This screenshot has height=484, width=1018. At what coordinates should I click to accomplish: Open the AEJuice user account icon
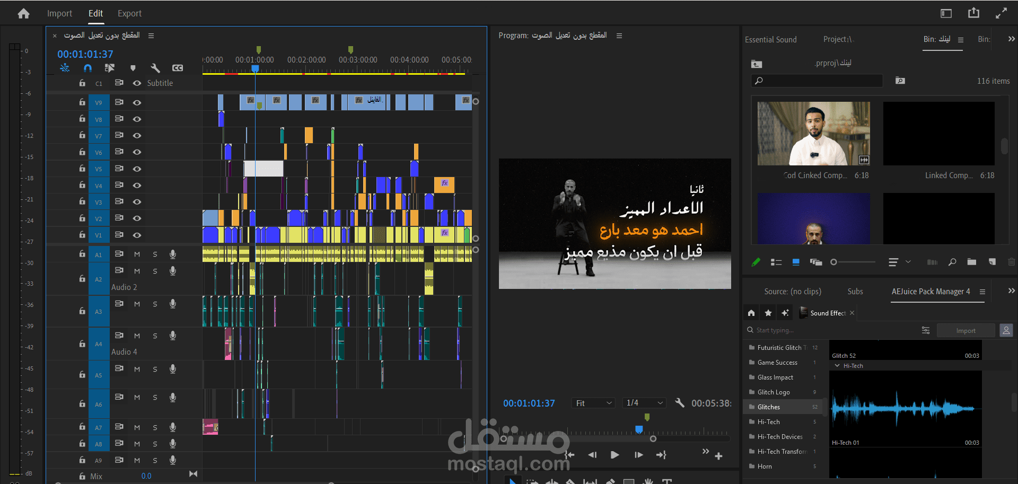pos(1006,330)
